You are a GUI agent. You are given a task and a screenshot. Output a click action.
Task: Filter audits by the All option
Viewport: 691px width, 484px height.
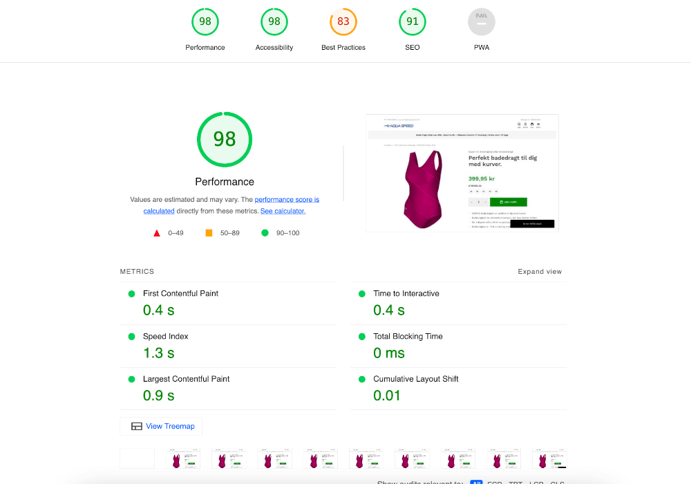476,483
